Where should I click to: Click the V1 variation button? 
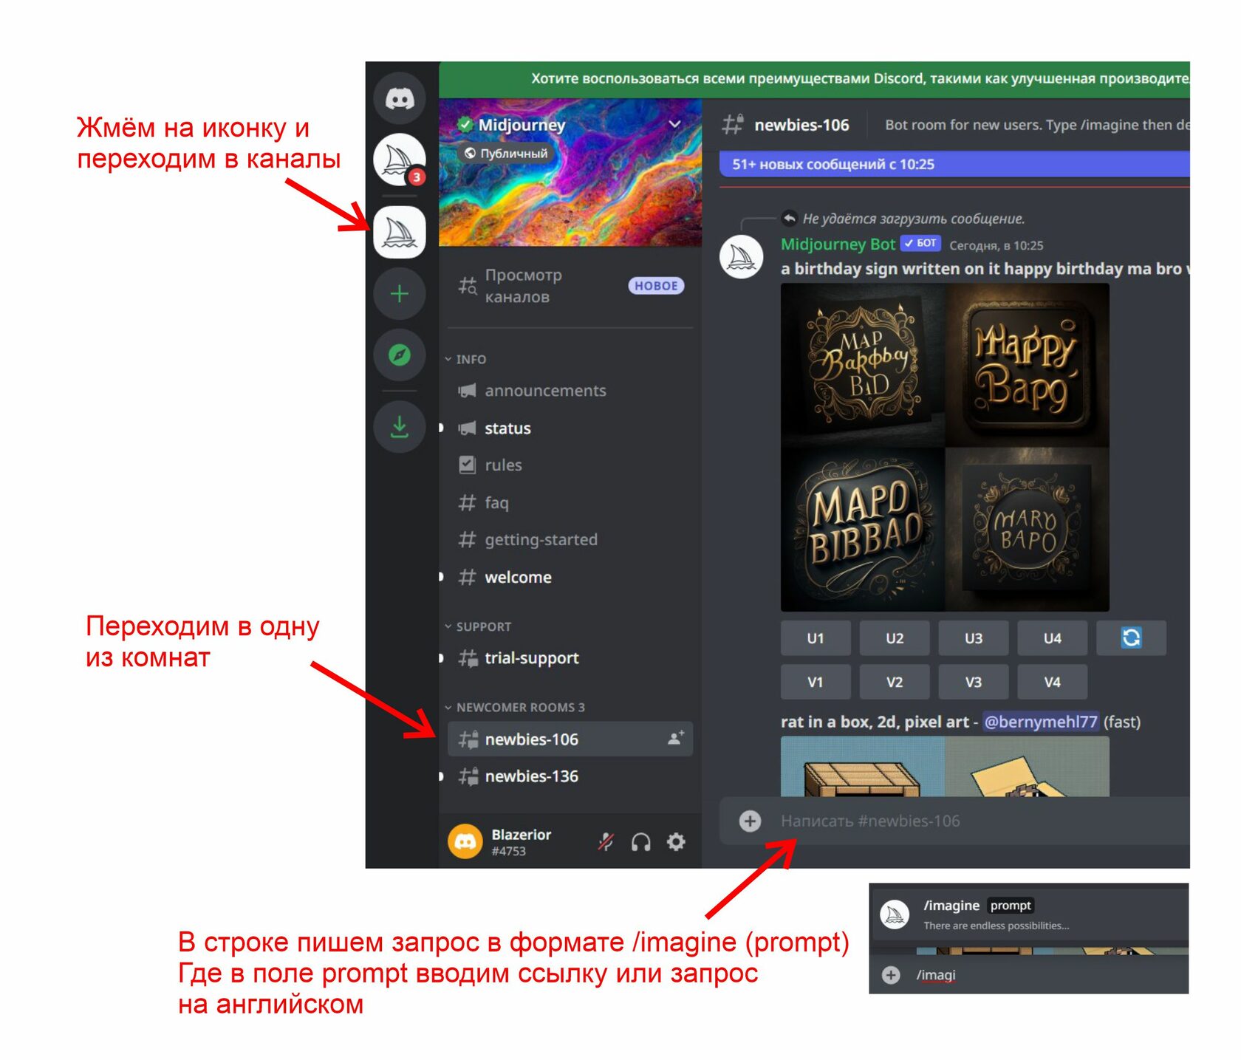(816, 682)
